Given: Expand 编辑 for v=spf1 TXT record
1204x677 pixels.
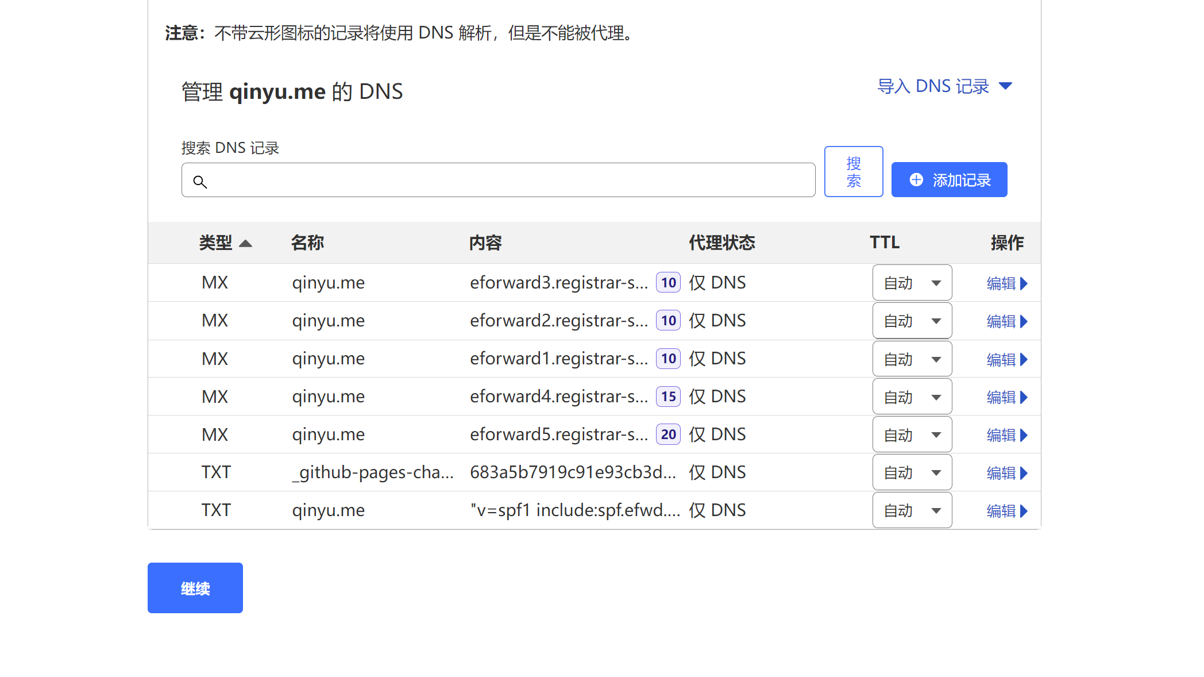Looking at the screenshot, I should tap(1007, 511).
